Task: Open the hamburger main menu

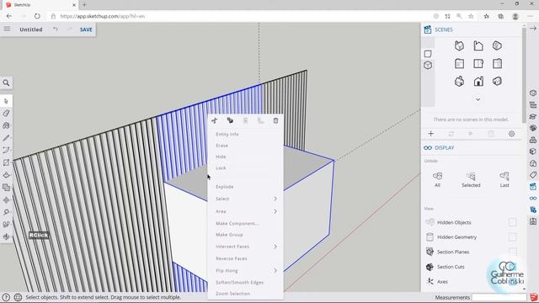Action: [x=7, y=29]
